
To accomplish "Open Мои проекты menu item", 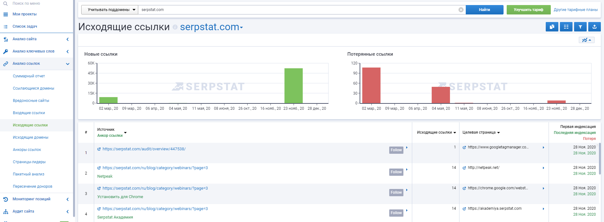I will [25, 14].
